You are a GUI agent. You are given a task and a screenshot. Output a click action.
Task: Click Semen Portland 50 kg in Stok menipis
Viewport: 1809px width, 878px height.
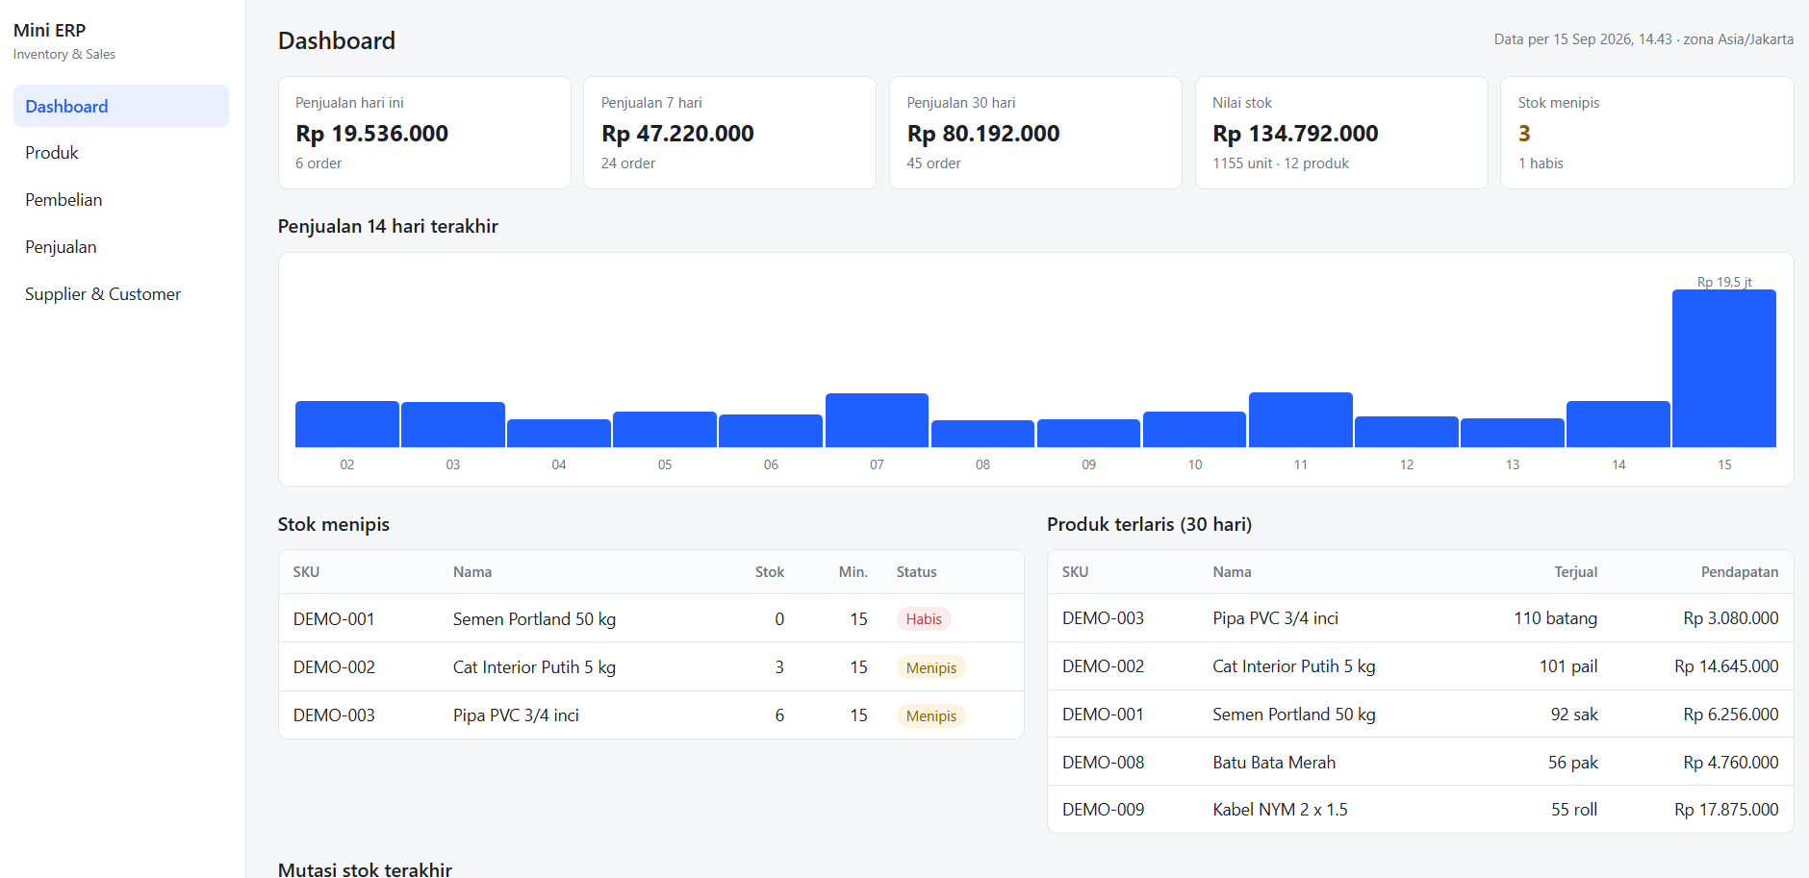point(534,619)
